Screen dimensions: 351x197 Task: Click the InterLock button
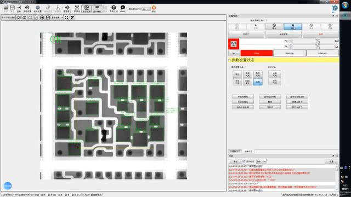(322, 53)
